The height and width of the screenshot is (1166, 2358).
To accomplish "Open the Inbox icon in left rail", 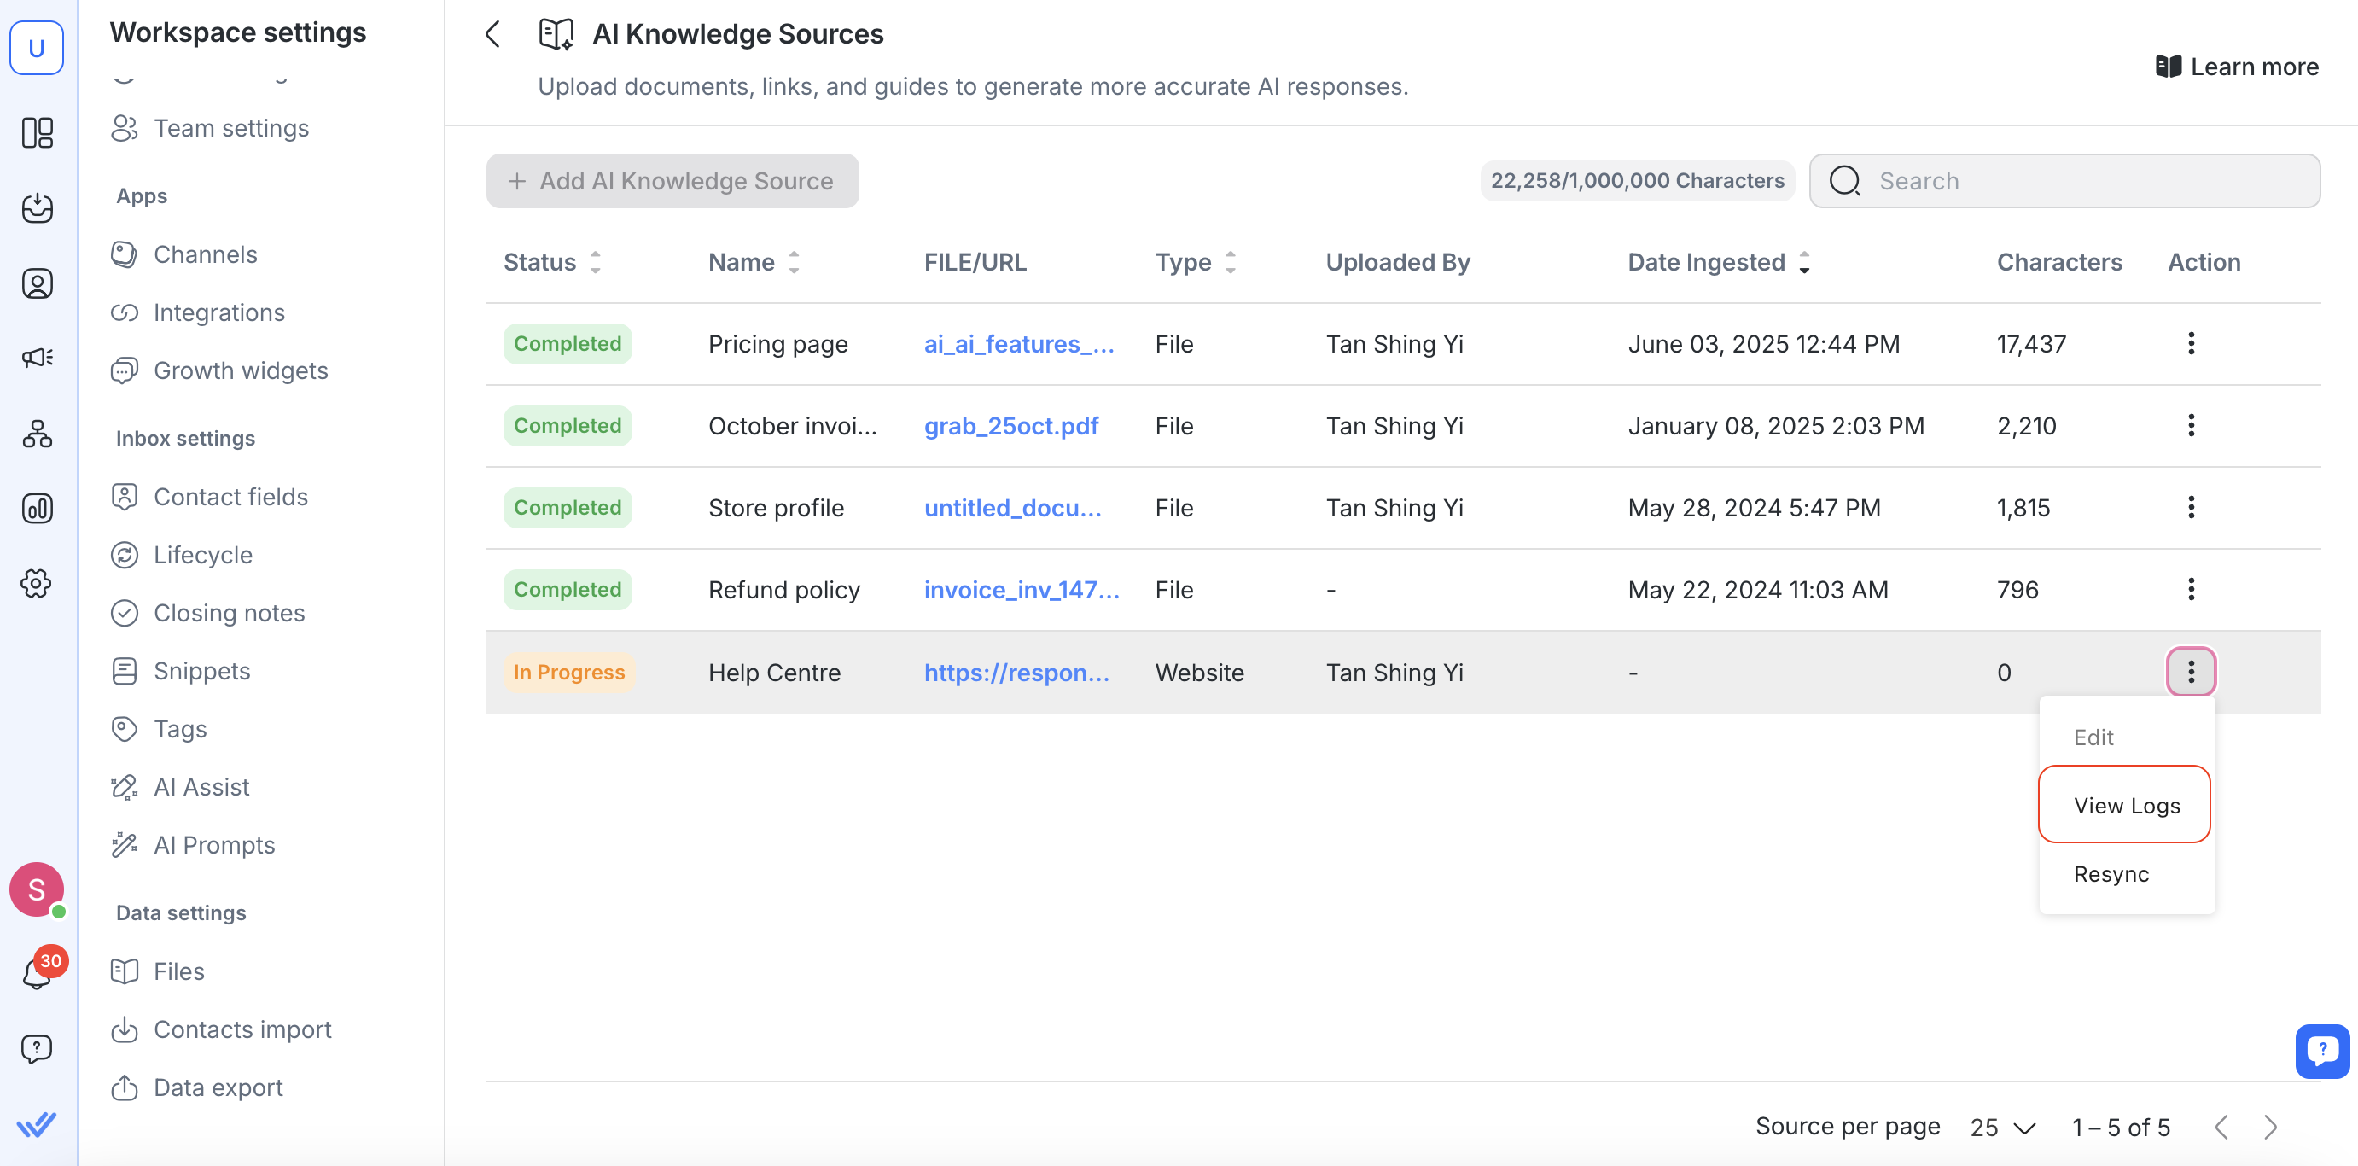I will click(37, 207).
